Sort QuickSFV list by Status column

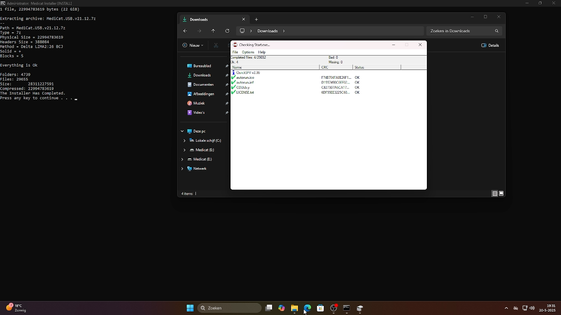pos(377,67)
